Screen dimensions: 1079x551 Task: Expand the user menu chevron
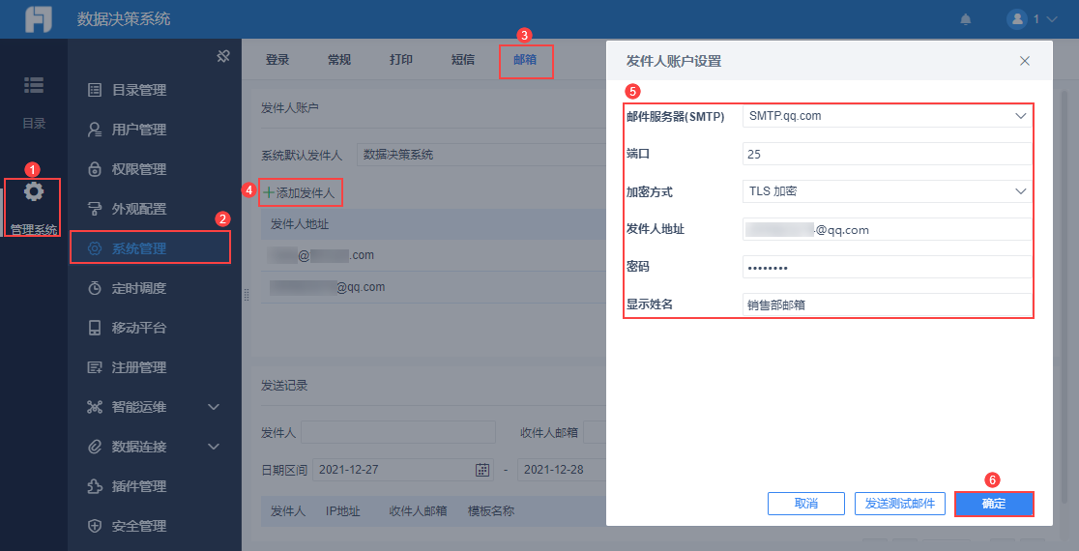coord(1051,20)
